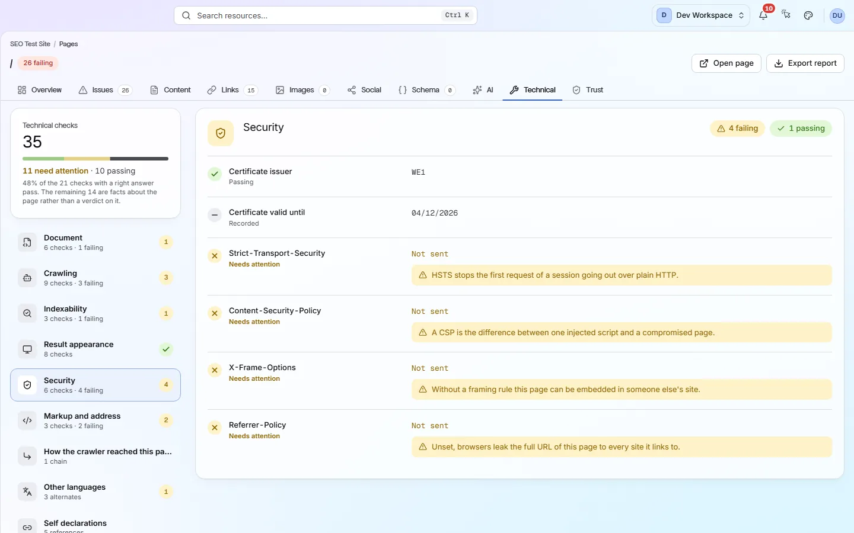Viewport: 854px width, 533px height.
Task: Click the Export report button
Action: coord(805,63)
